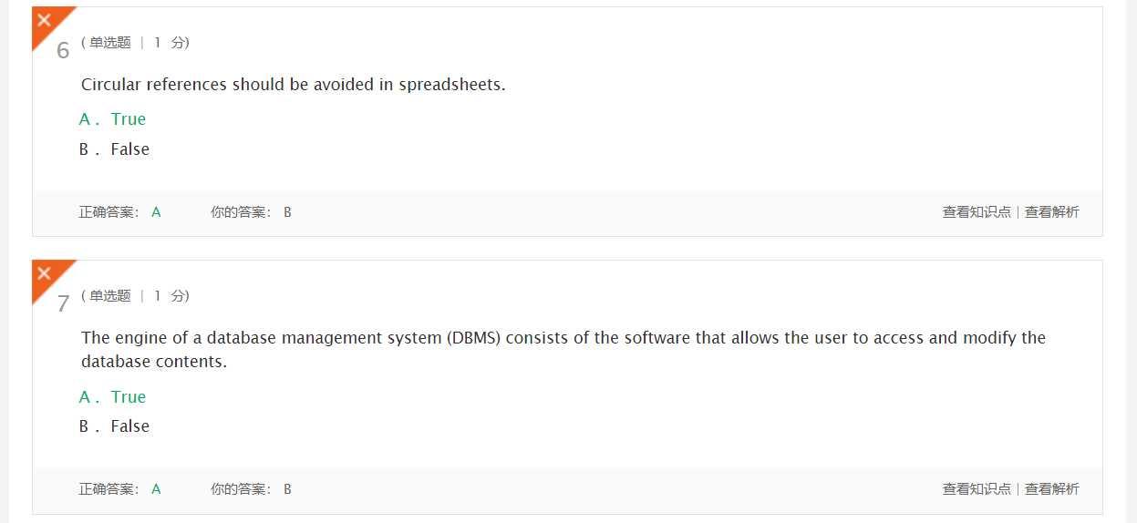Screen dimensions: 1137x523
Task: Click the circular references question text
Action: click(294, 85)
